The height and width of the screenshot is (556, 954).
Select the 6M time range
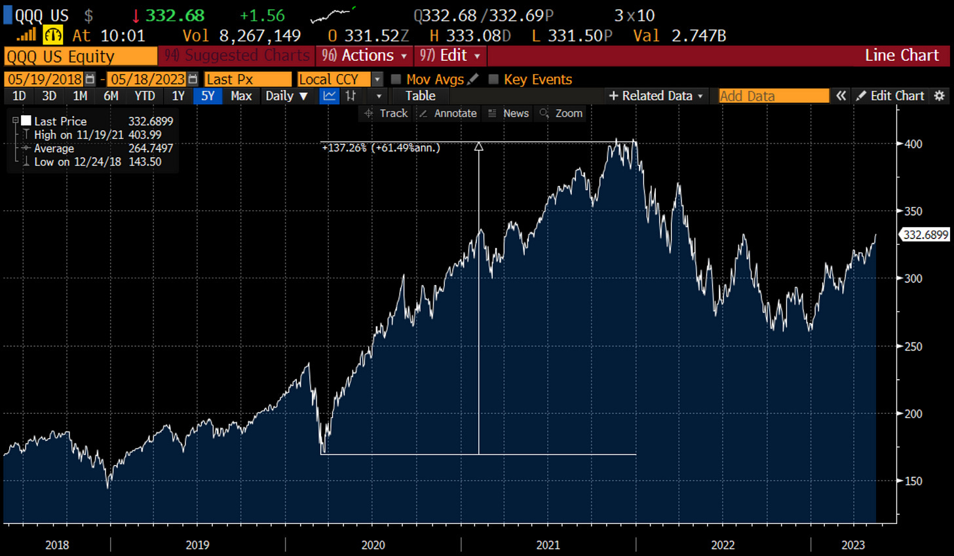(111, 96)
